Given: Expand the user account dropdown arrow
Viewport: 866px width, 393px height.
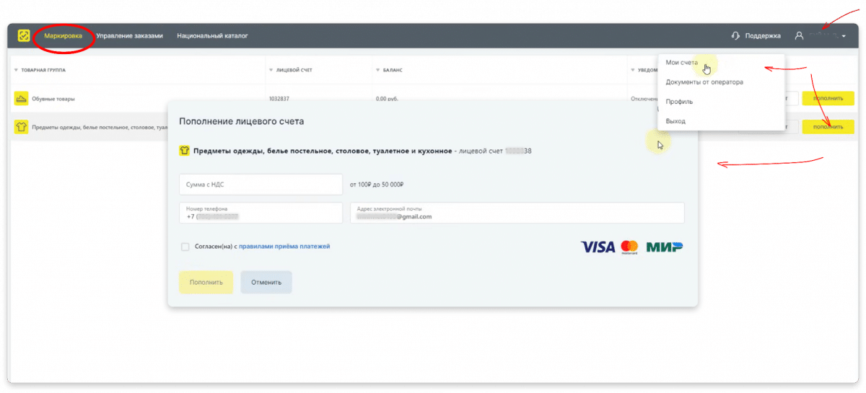Looking at the screenshot, I should (x=844, y=36).
